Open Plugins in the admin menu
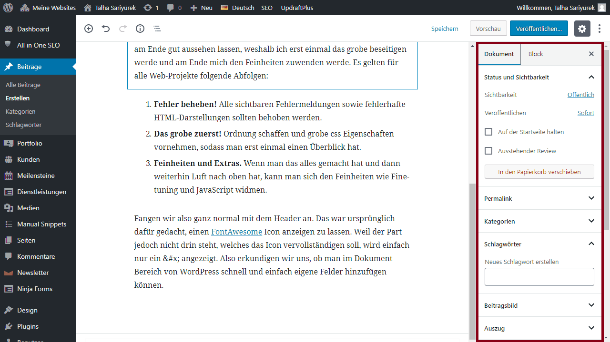Image resolution: width=610 pixels, height=342 pixels. (x=38, y=326)
